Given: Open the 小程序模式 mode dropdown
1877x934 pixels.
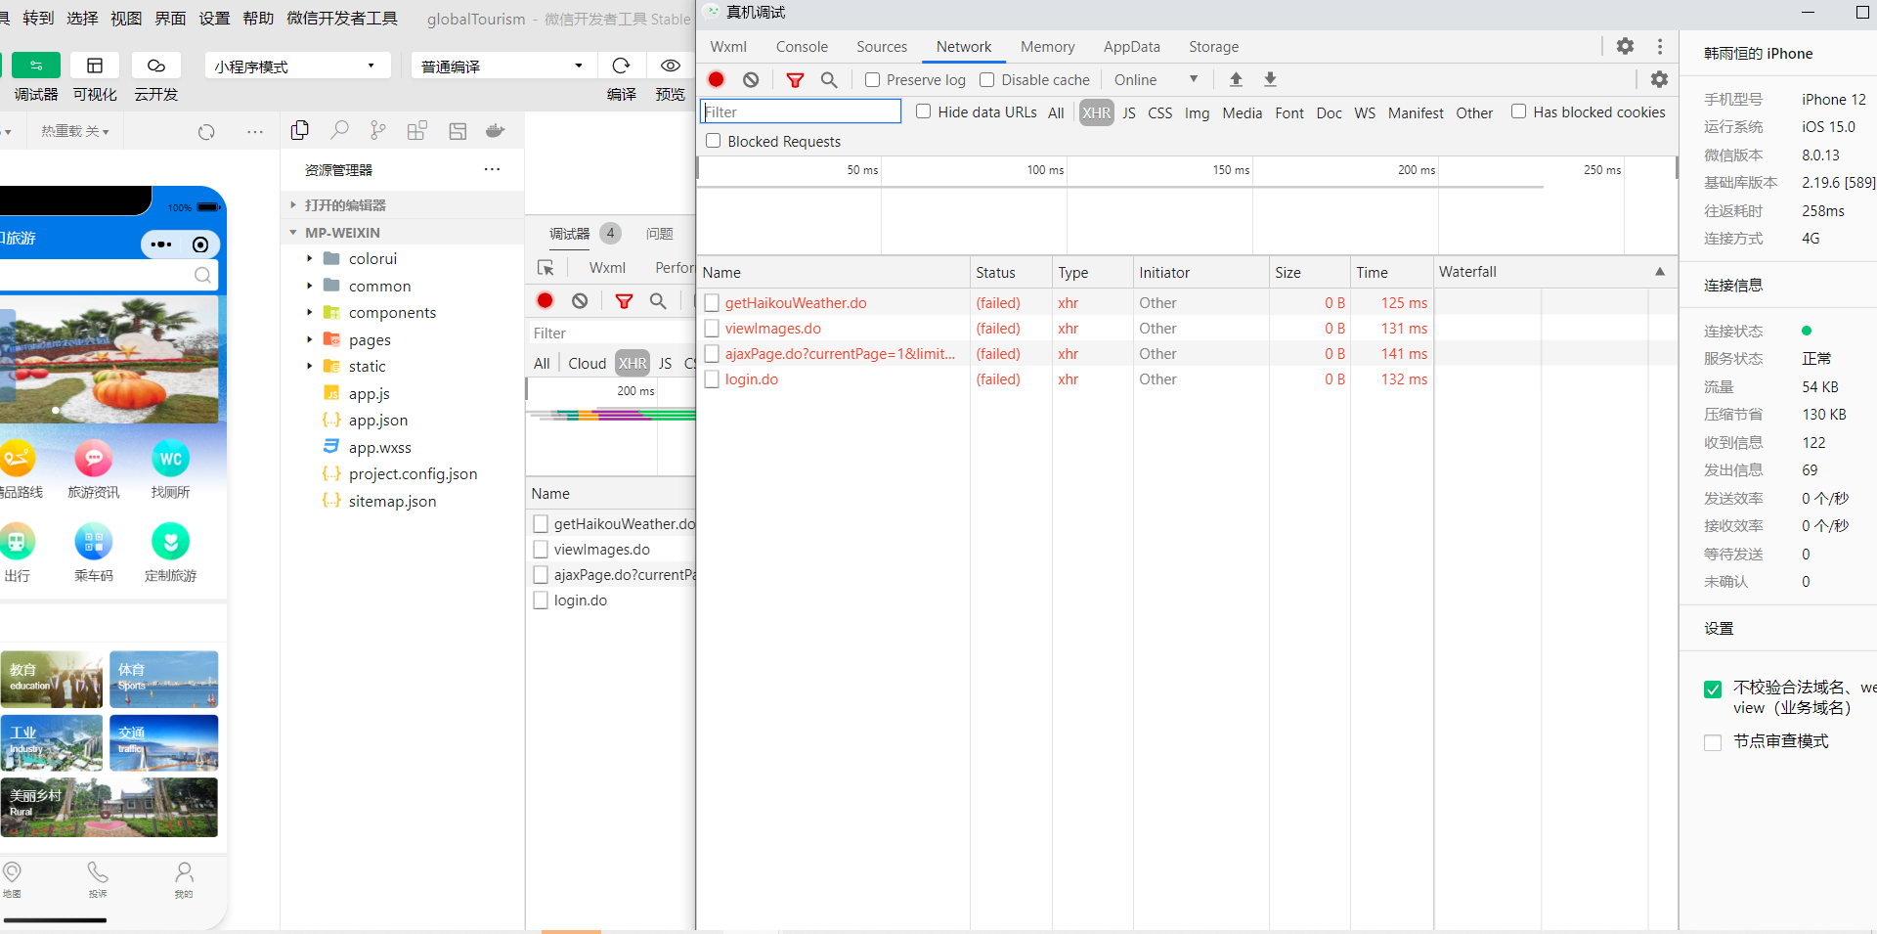Looking at the screenshot, I should click(x=298, y=66).
